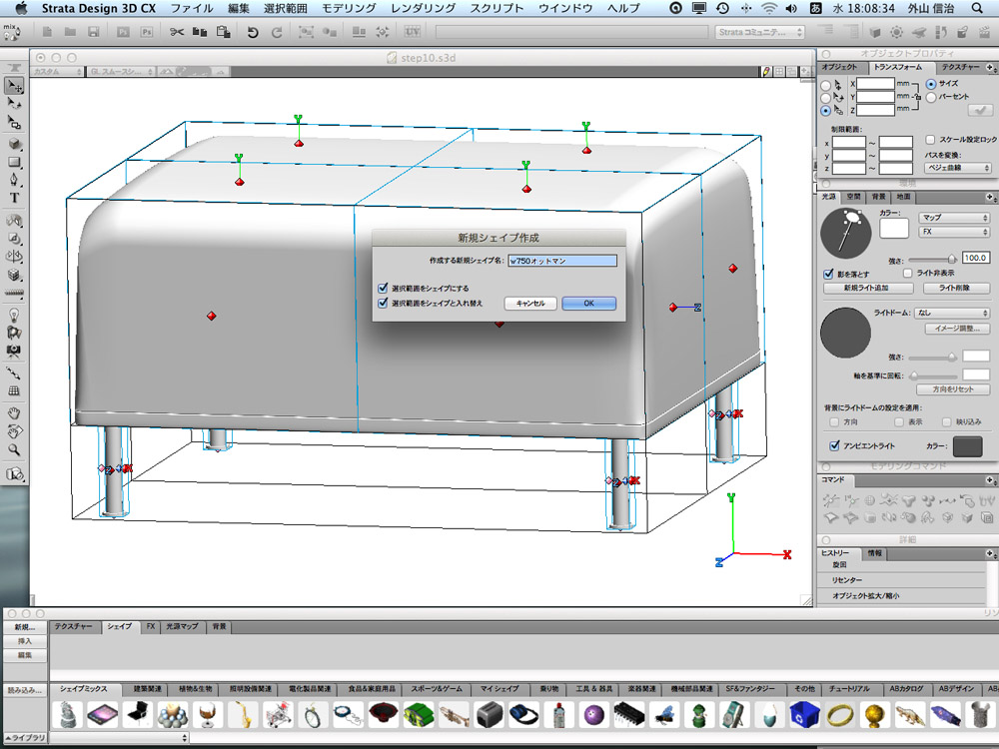The image size is (999, 749).
Task: Select the magnifier zoom tool
Action: coord(14,449)
